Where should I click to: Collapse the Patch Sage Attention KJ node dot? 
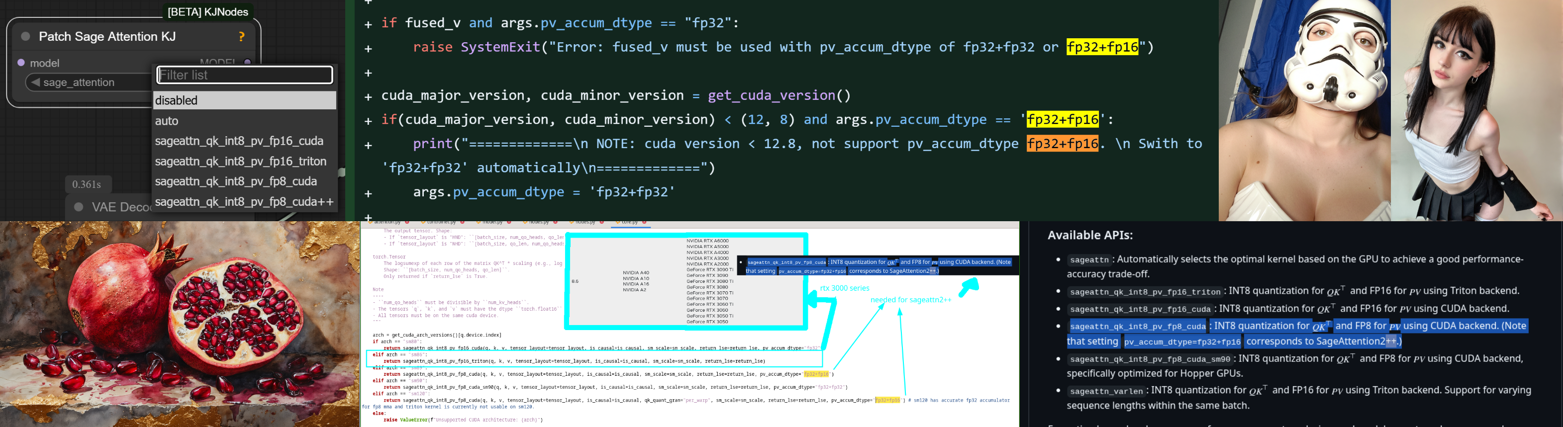(25, 36)
